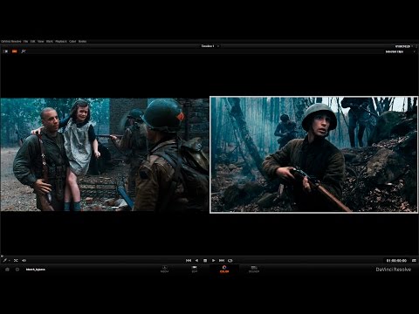Stop playback

(205, 261)
